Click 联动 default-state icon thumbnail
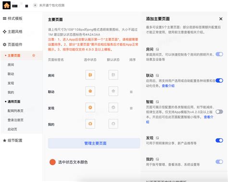This screenshot has height=182, width=228. point(114,91)
